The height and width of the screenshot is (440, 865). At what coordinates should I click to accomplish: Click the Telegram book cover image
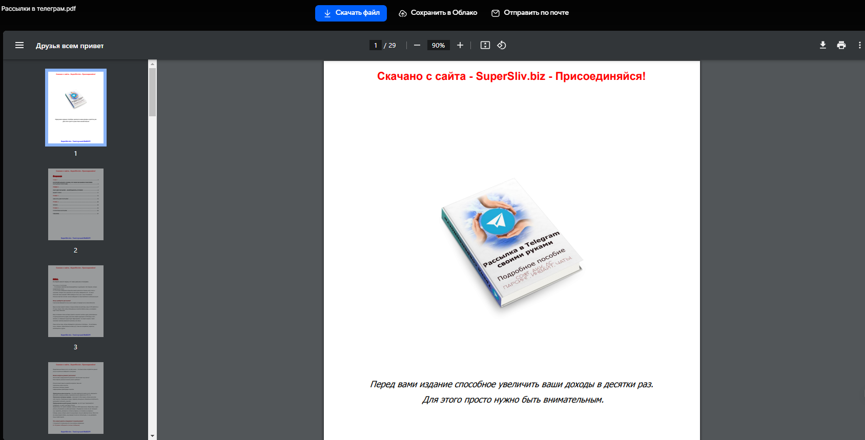pos(512,243)
